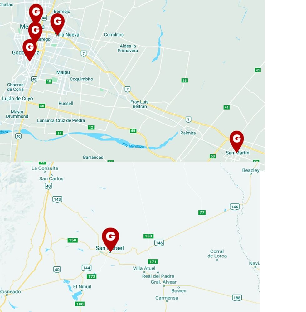Click the Río Mendoza river label
306x312 pixels.
click(133, 146)
